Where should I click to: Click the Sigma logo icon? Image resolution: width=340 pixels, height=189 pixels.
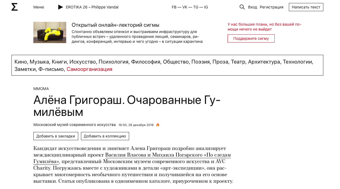[x=14, y=7]
